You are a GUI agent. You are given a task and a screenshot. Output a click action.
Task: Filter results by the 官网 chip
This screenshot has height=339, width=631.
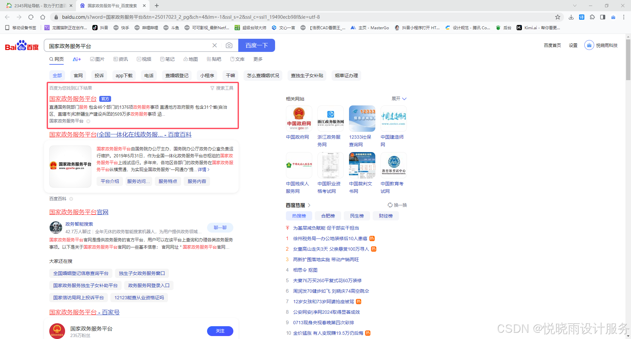point(78,76)
